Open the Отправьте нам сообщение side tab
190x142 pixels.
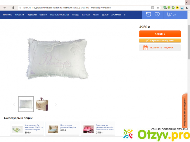[184, 111]
